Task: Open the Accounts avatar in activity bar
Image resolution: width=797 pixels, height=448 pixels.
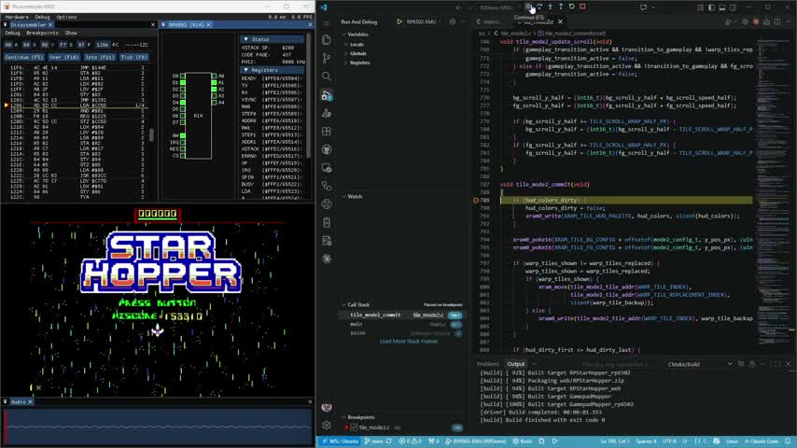Action: point(327,407)
